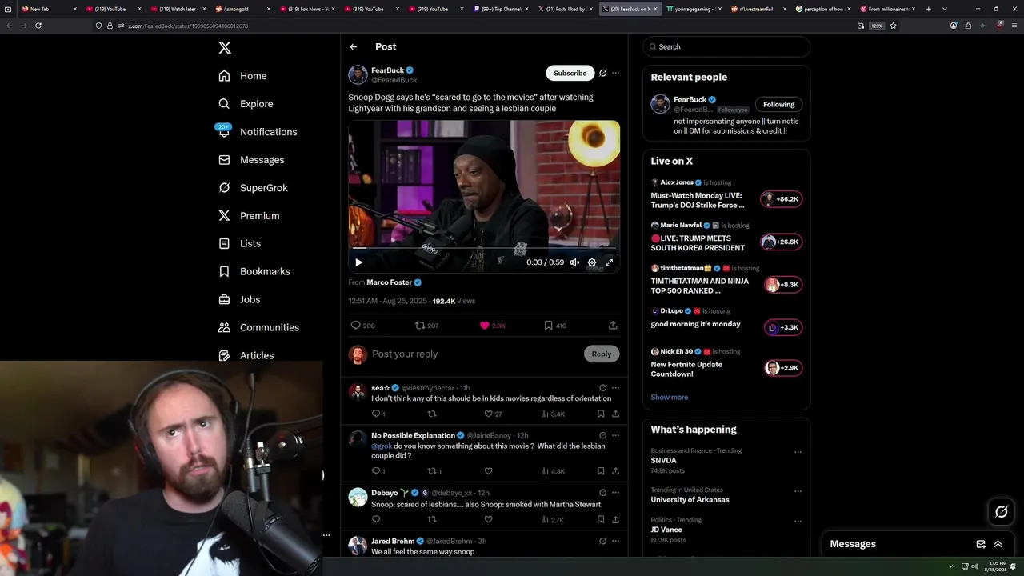Open Messages in sidebar
The height and width of the screenshot is (576, 1024).
tap(251, 160)
